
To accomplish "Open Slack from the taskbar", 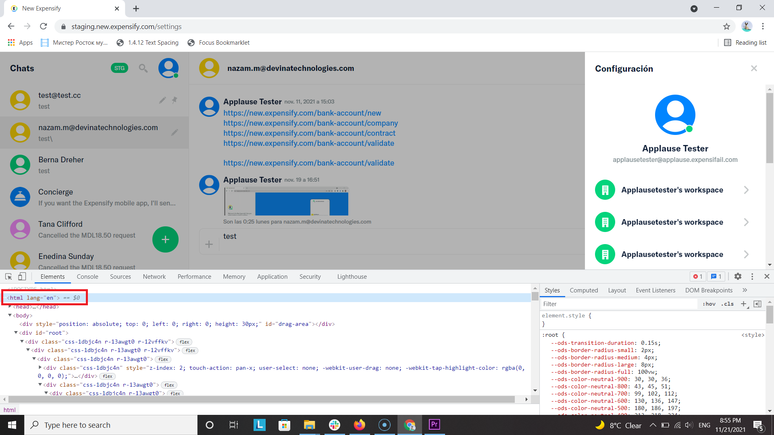I will pos(334,425).
